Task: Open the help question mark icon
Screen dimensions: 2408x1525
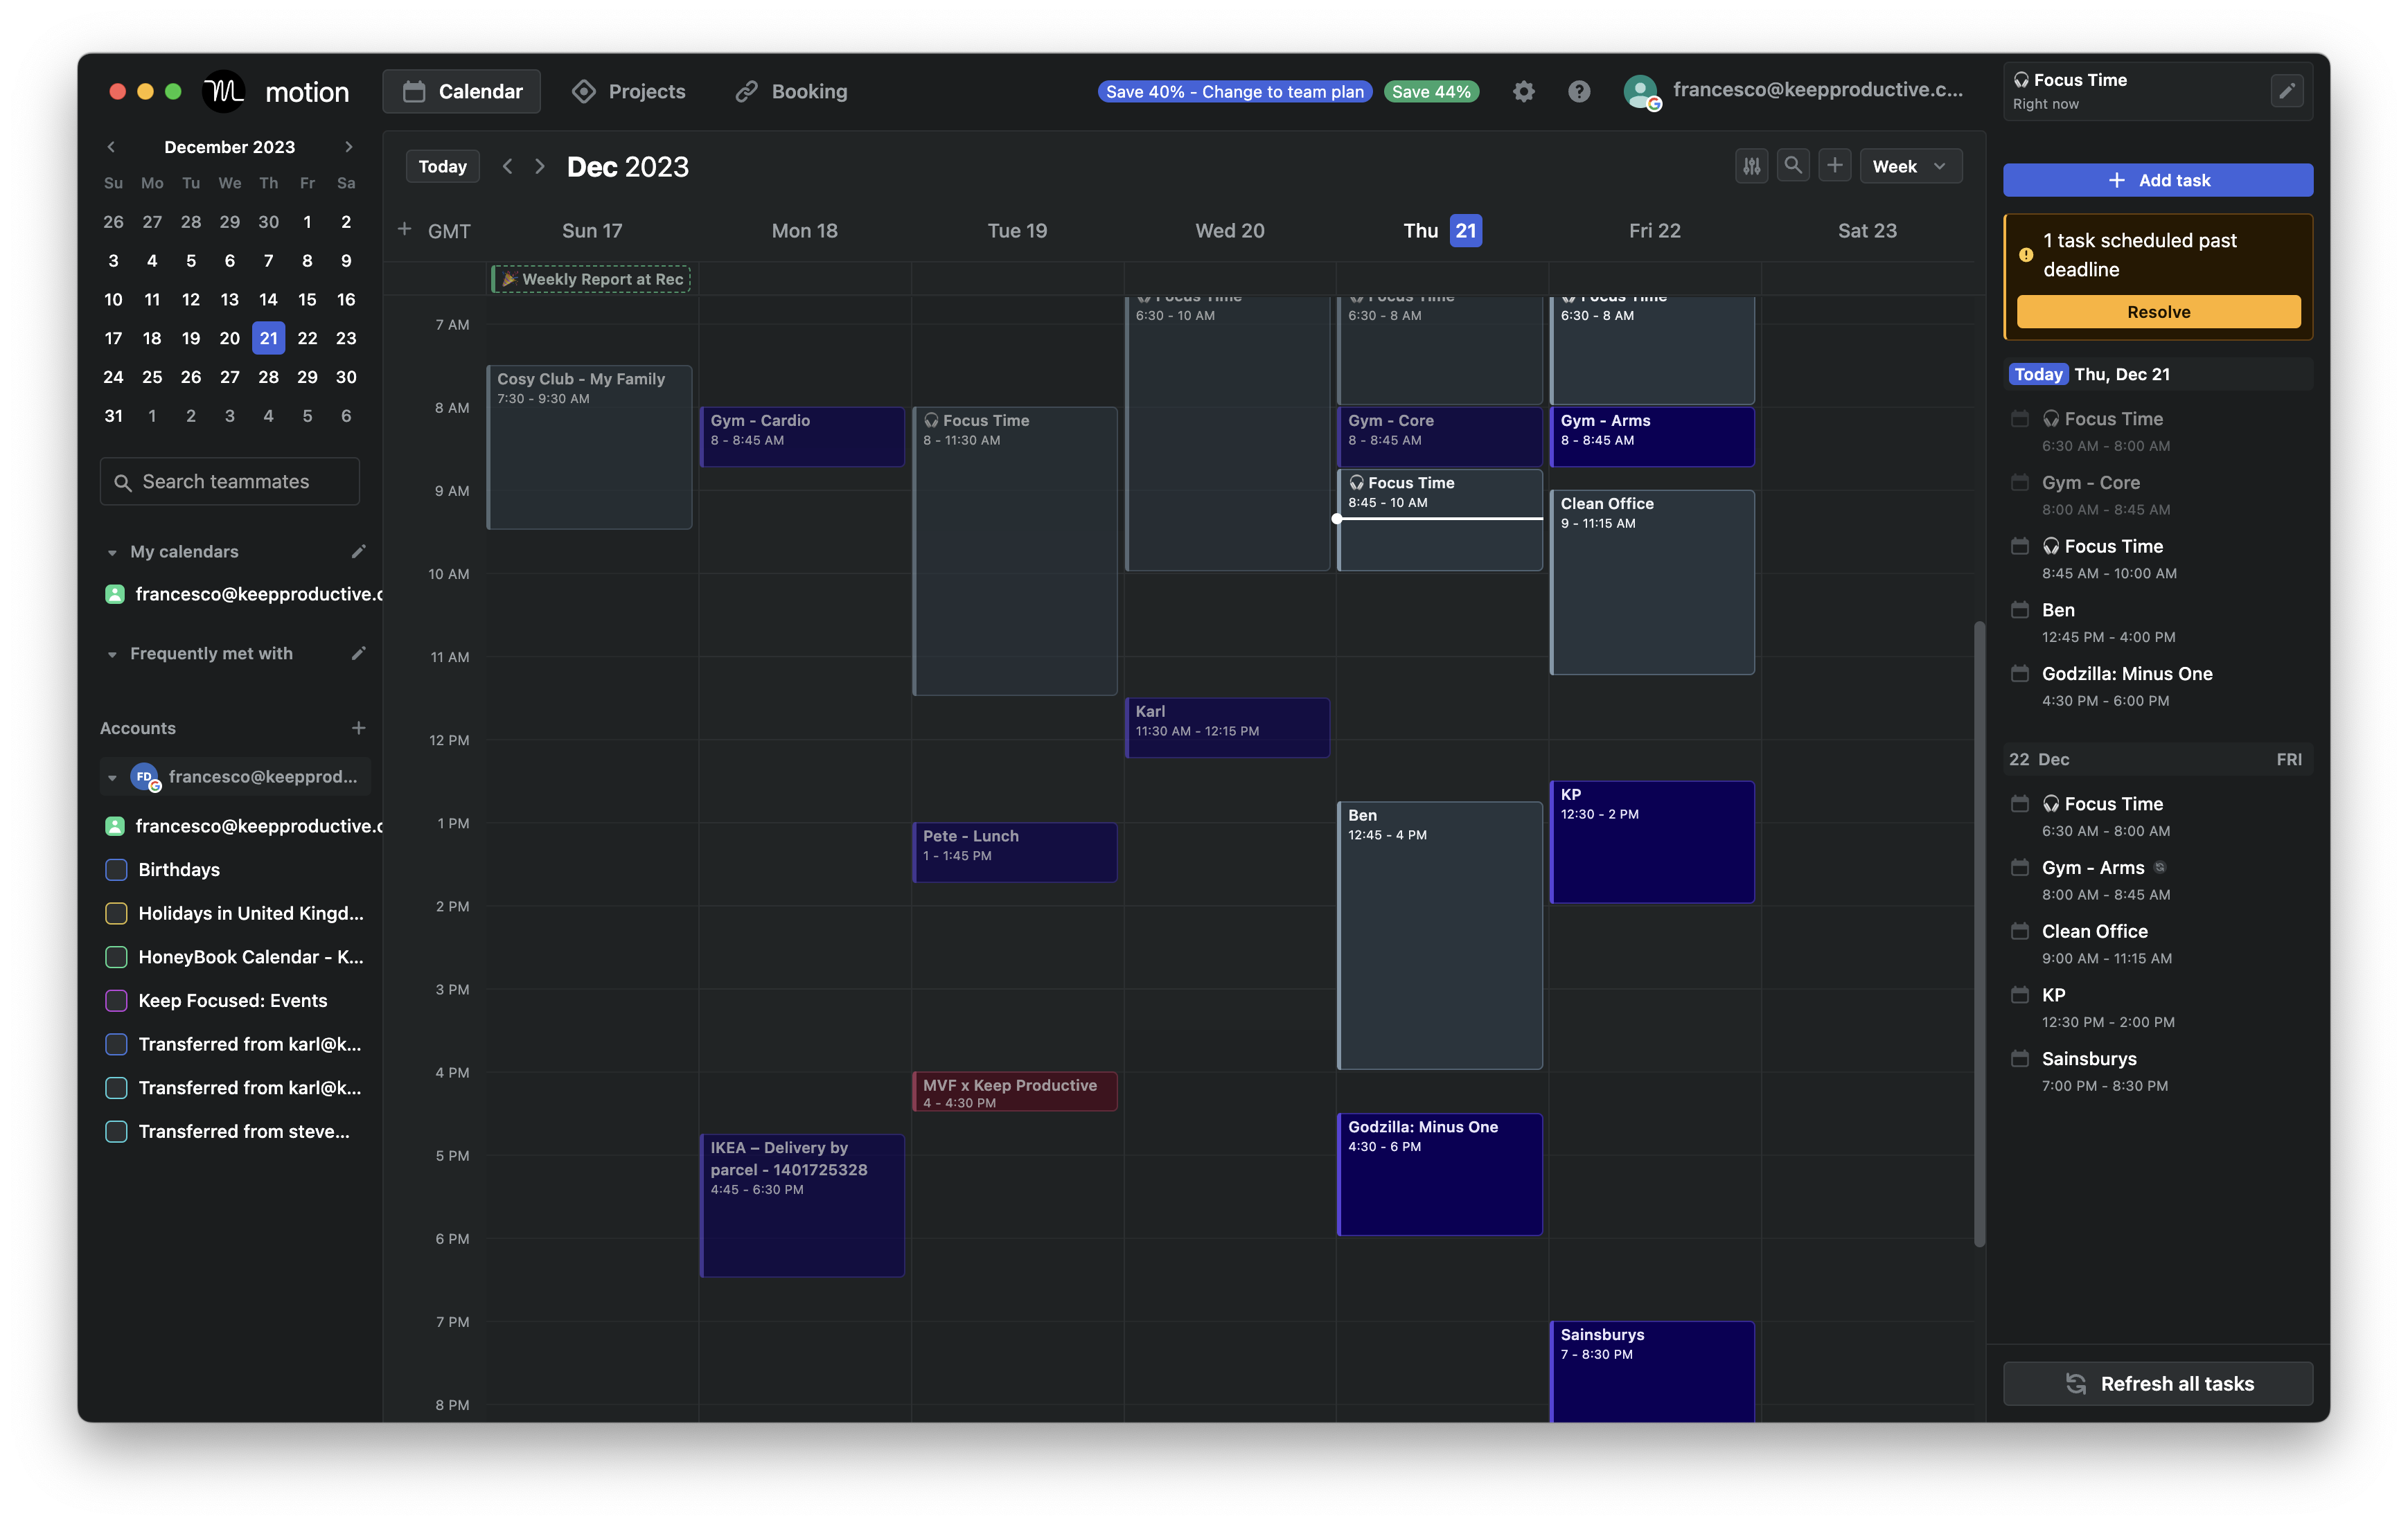Action: click(1579, 91)
